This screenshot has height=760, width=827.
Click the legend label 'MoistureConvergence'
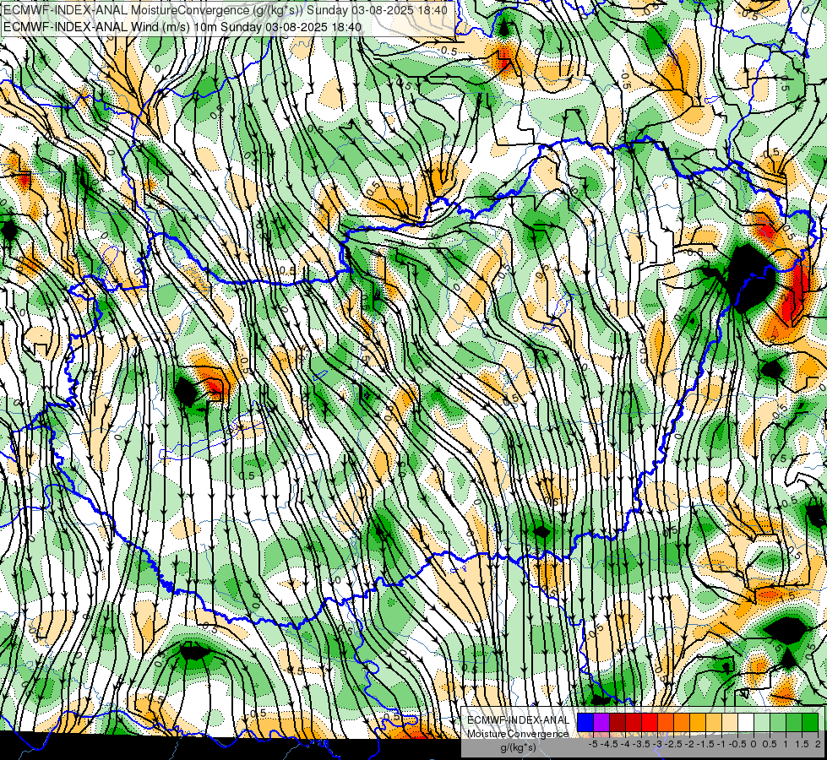[518, 734]
